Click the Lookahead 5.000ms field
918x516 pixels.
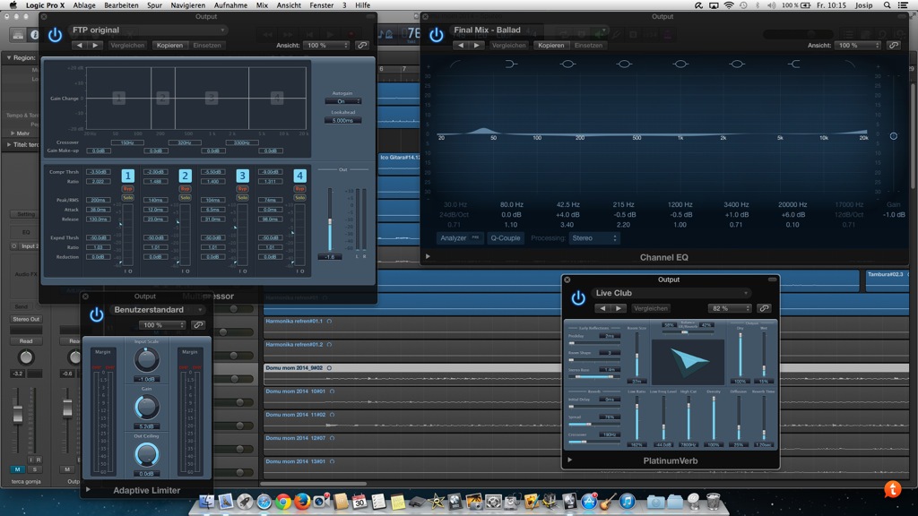(342, 121)
